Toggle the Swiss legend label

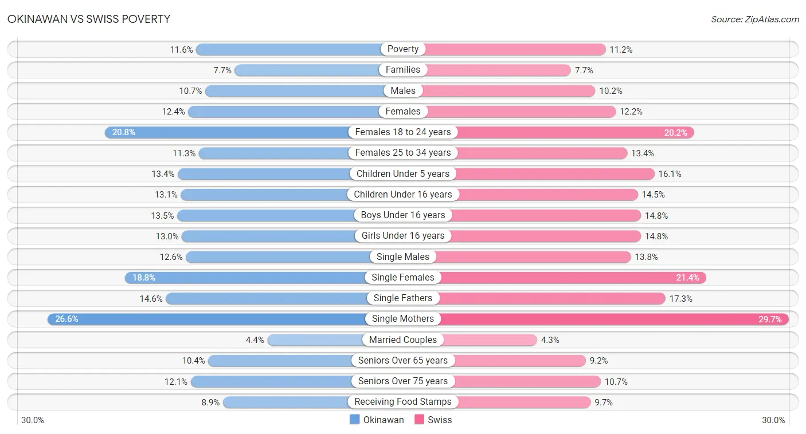pos(440,420)
